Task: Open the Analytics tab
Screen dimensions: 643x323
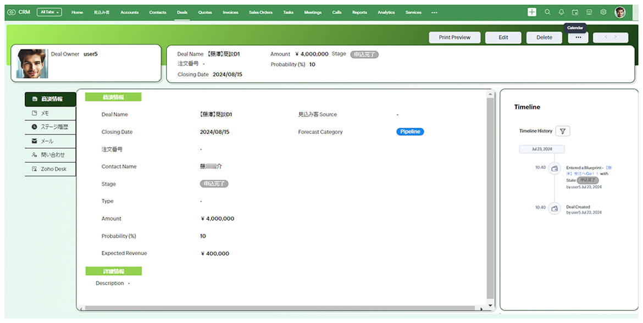Action: point(386,12)
